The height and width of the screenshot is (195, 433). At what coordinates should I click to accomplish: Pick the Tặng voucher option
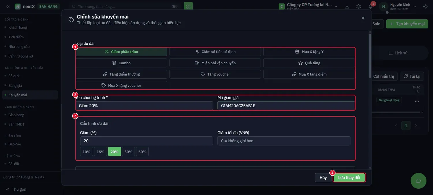pyautogui.click(x=215, y=74)
